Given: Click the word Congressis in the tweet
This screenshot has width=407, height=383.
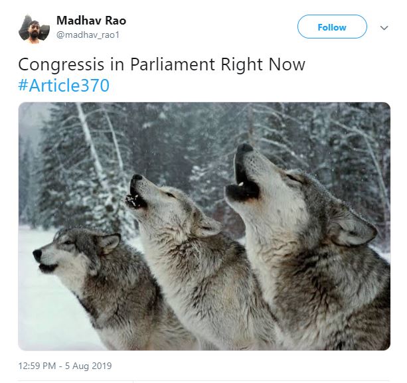Looking at the screenshot, I should (61, 64).
